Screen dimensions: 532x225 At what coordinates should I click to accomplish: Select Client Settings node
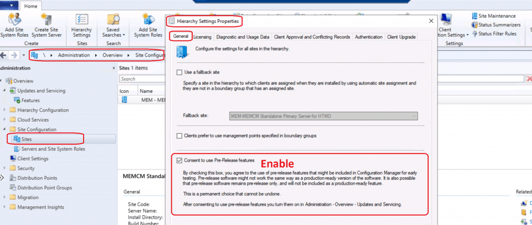coord(29,158)
